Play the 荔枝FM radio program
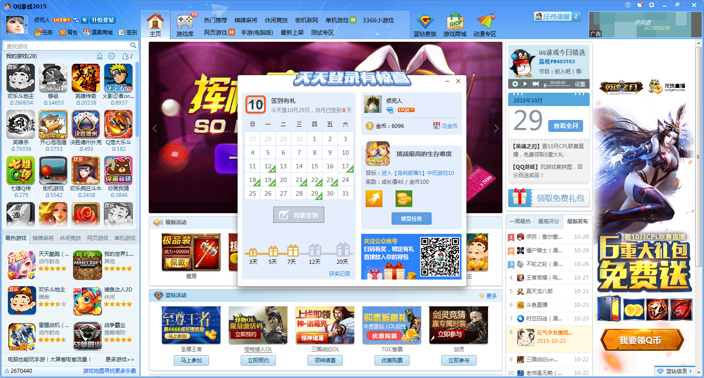This screenshot has height=378, width=704. coord(525,84)
